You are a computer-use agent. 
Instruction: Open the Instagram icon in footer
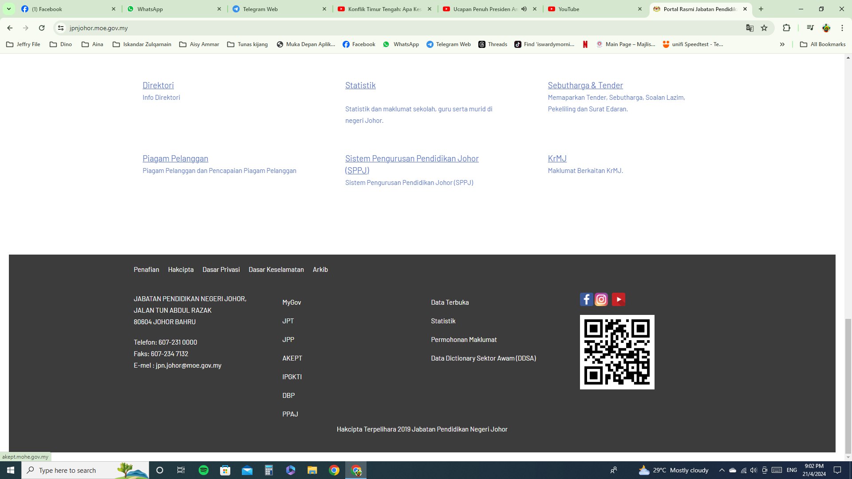[601, 299]
